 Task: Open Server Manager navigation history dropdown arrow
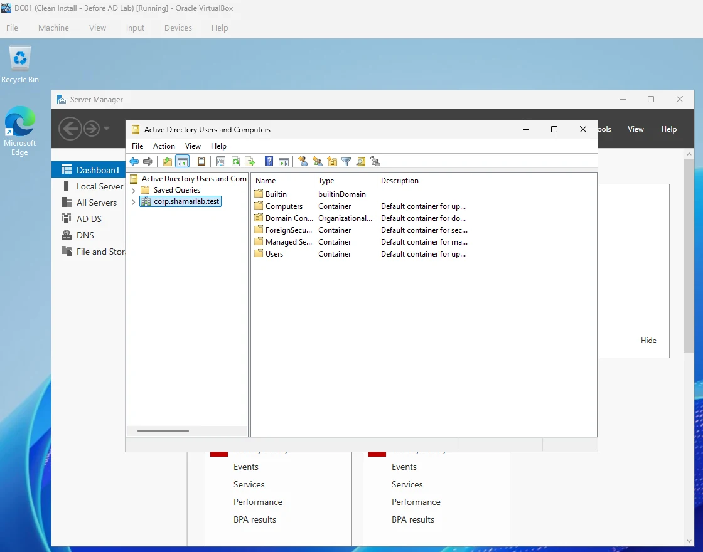point(106,129)
